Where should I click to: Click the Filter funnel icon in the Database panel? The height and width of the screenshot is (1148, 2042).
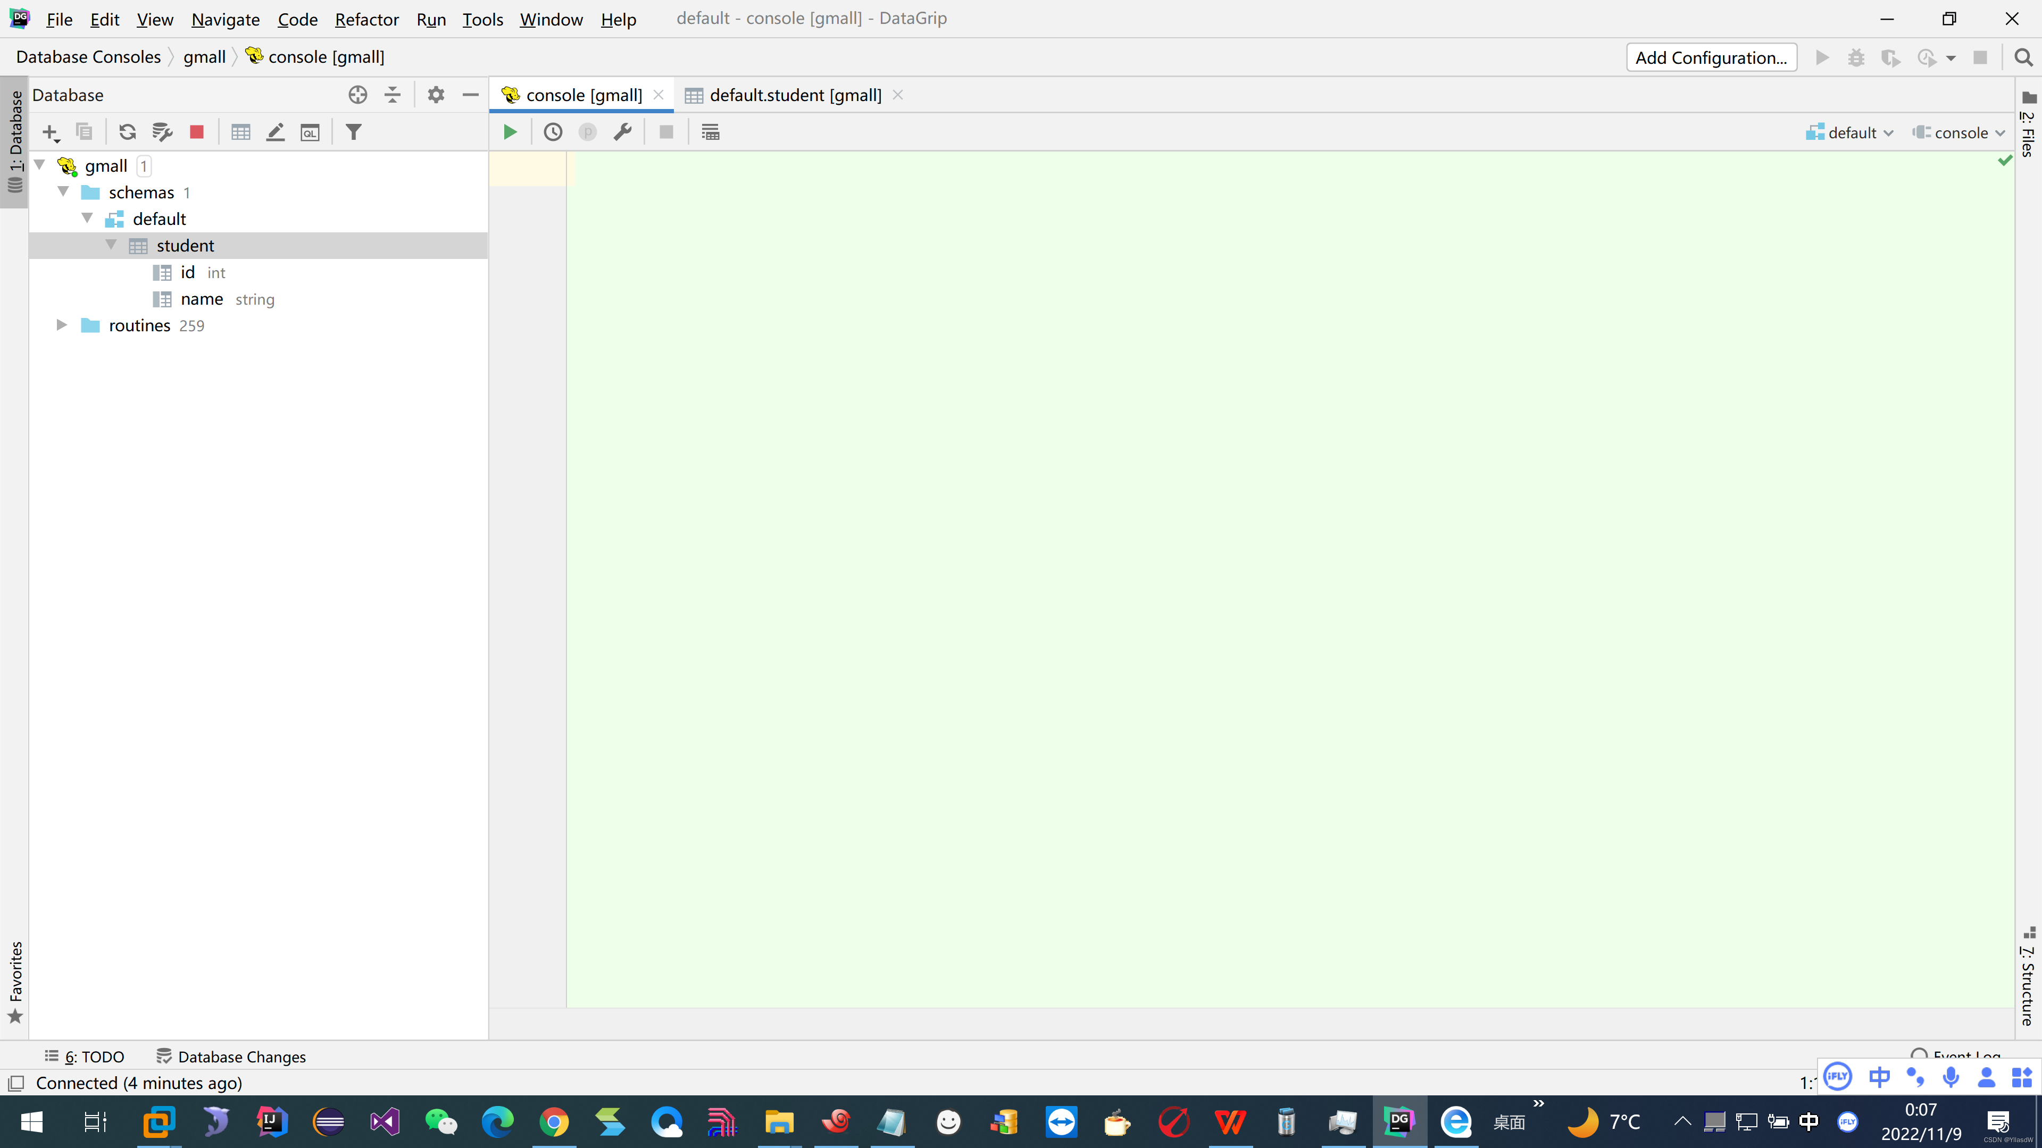pos(354,132)
